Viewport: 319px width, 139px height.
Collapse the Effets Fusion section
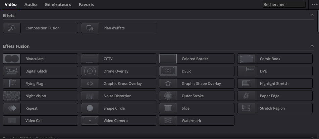point(312,46)
